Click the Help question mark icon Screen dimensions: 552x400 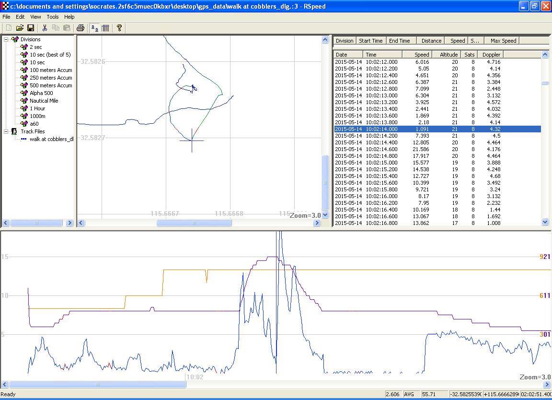pos(119,28)
